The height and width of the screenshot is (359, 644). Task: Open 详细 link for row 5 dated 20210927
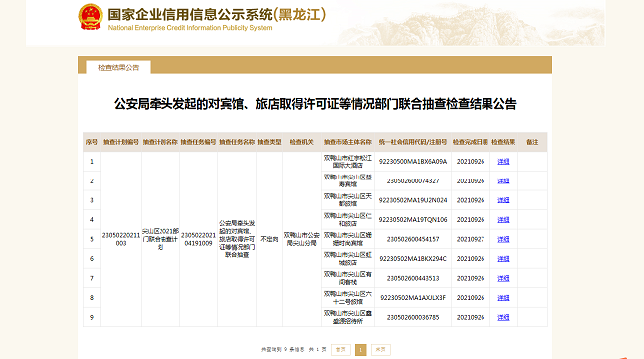[503, 239]
